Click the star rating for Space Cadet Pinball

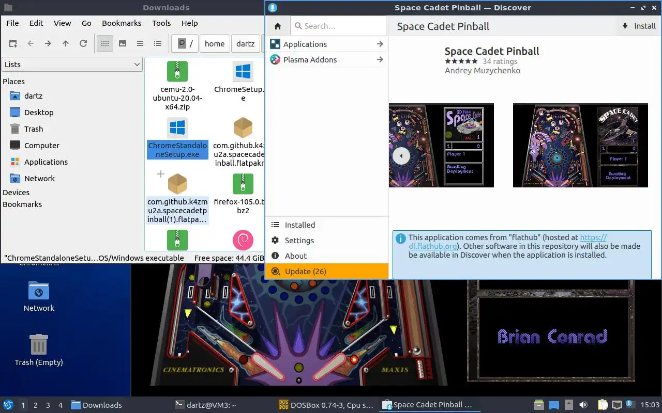coord(461,61)
